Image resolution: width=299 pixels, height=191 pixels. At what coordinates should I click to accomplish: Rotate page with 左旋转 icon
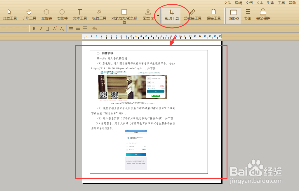tap(46, 15)
